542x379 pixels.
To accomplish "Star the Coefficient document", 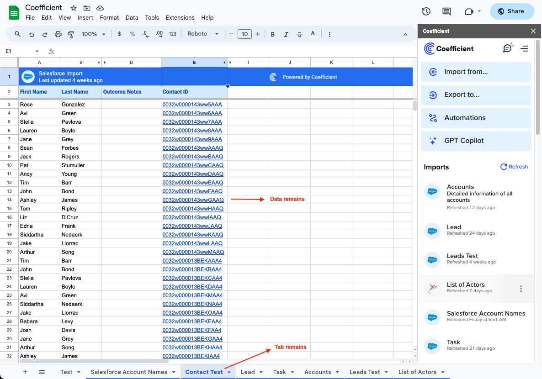I will (x=73, y=8).
